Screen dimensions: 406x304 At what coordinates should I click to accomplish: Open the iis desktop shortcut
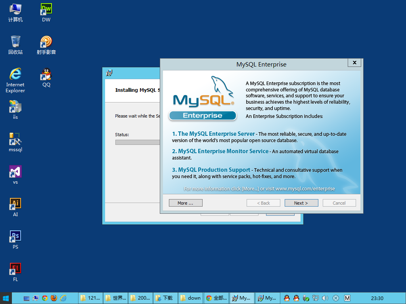[x=15, y=110]
